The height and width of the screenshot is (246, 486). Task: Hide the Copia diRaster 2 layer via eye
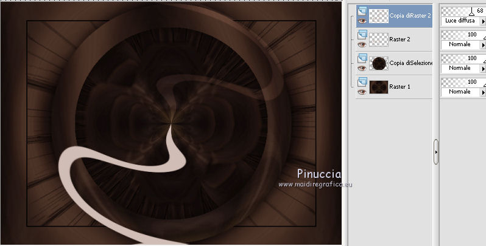click(362, 21)
